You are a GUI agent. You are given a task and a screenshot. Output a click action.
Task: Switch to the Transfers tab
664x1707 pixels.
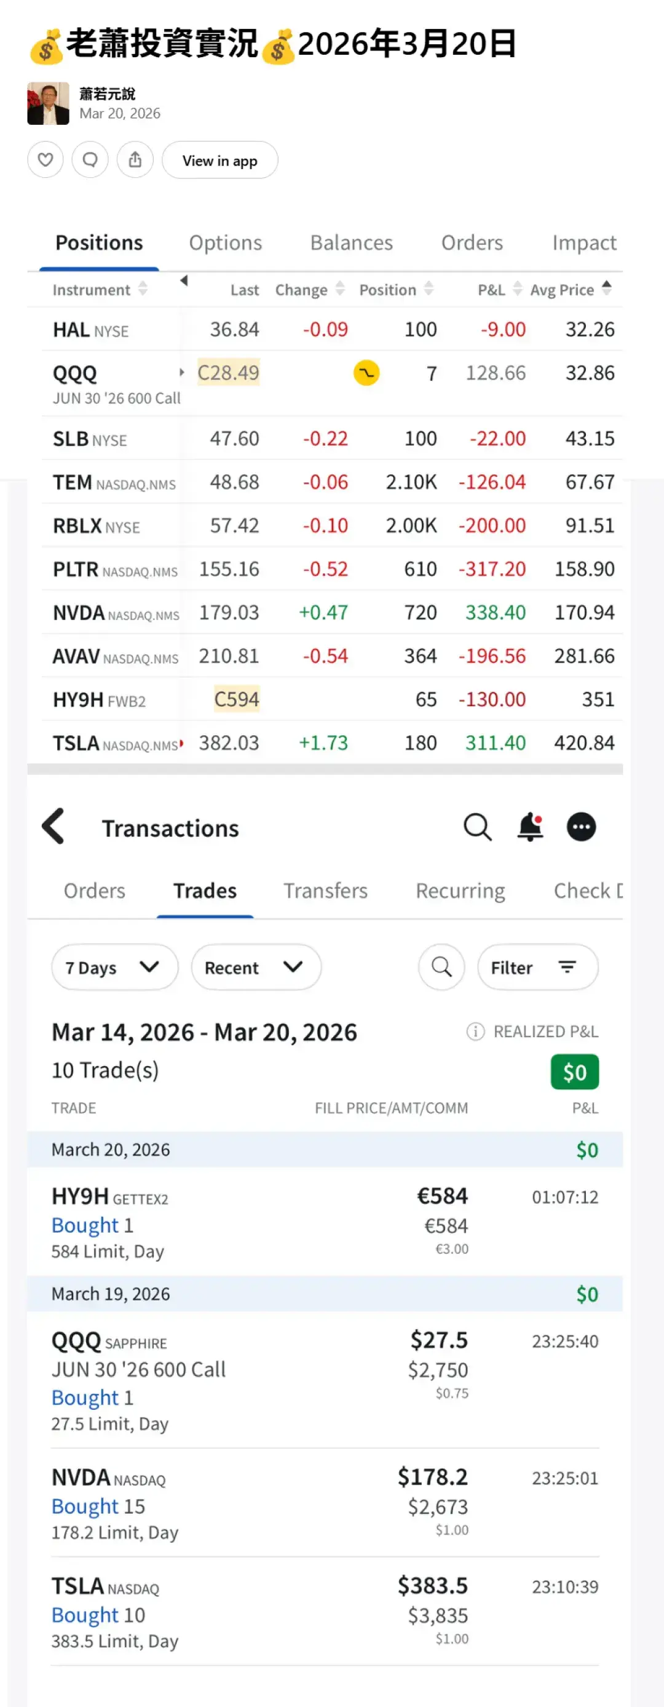325,891
